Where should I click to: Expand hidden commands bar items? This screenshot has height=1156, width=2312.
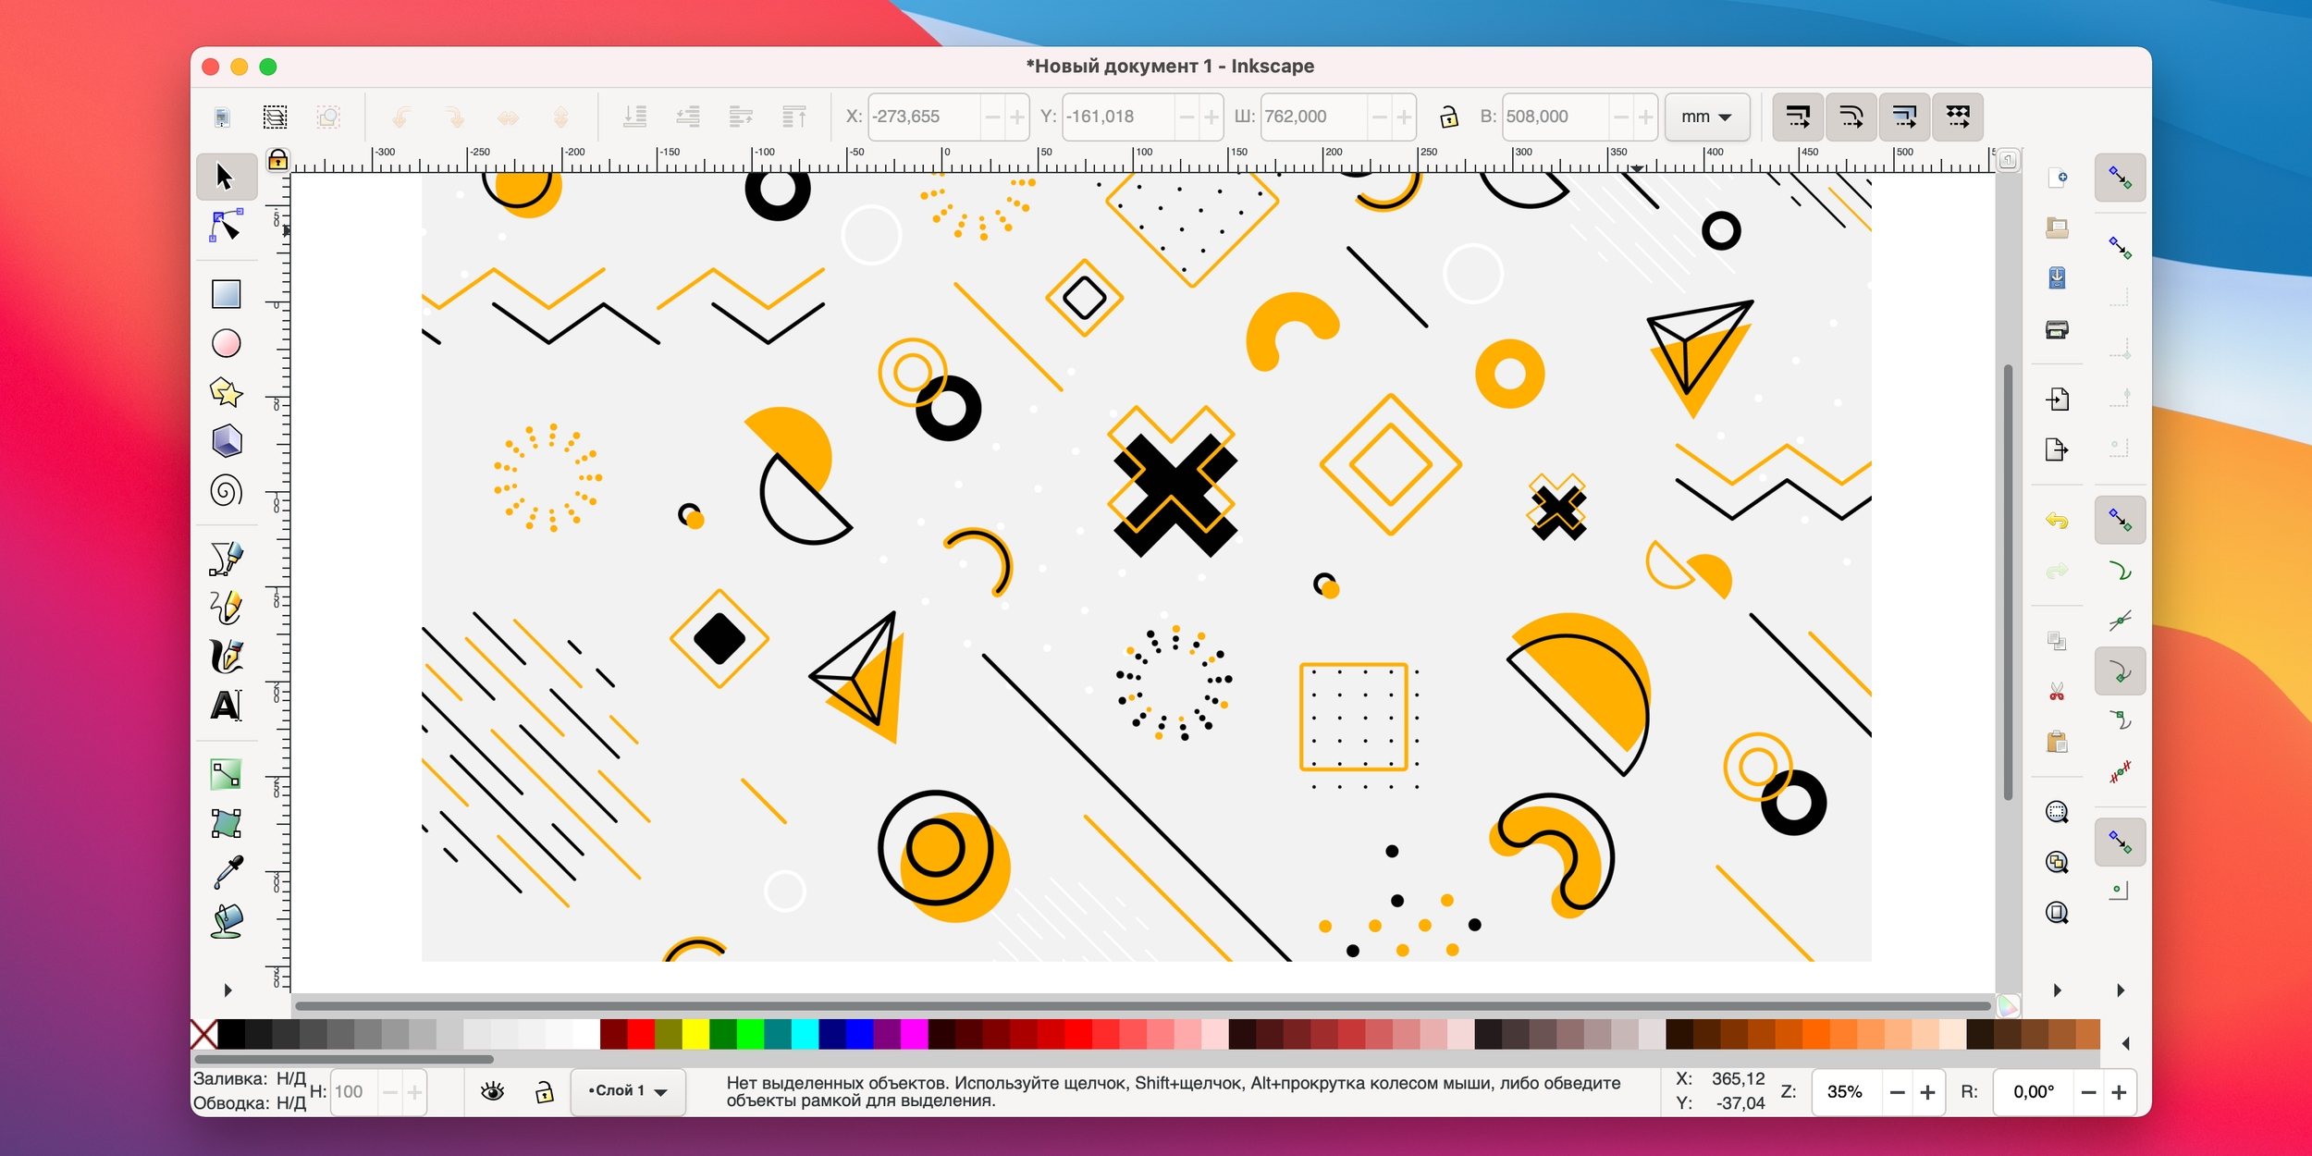2057,990
